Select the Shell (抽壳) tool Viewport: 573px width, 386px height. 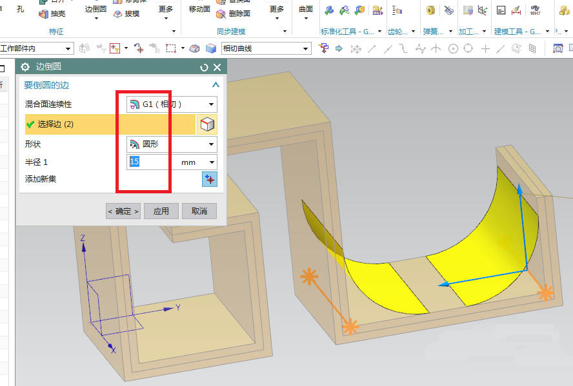pos(52,14)
